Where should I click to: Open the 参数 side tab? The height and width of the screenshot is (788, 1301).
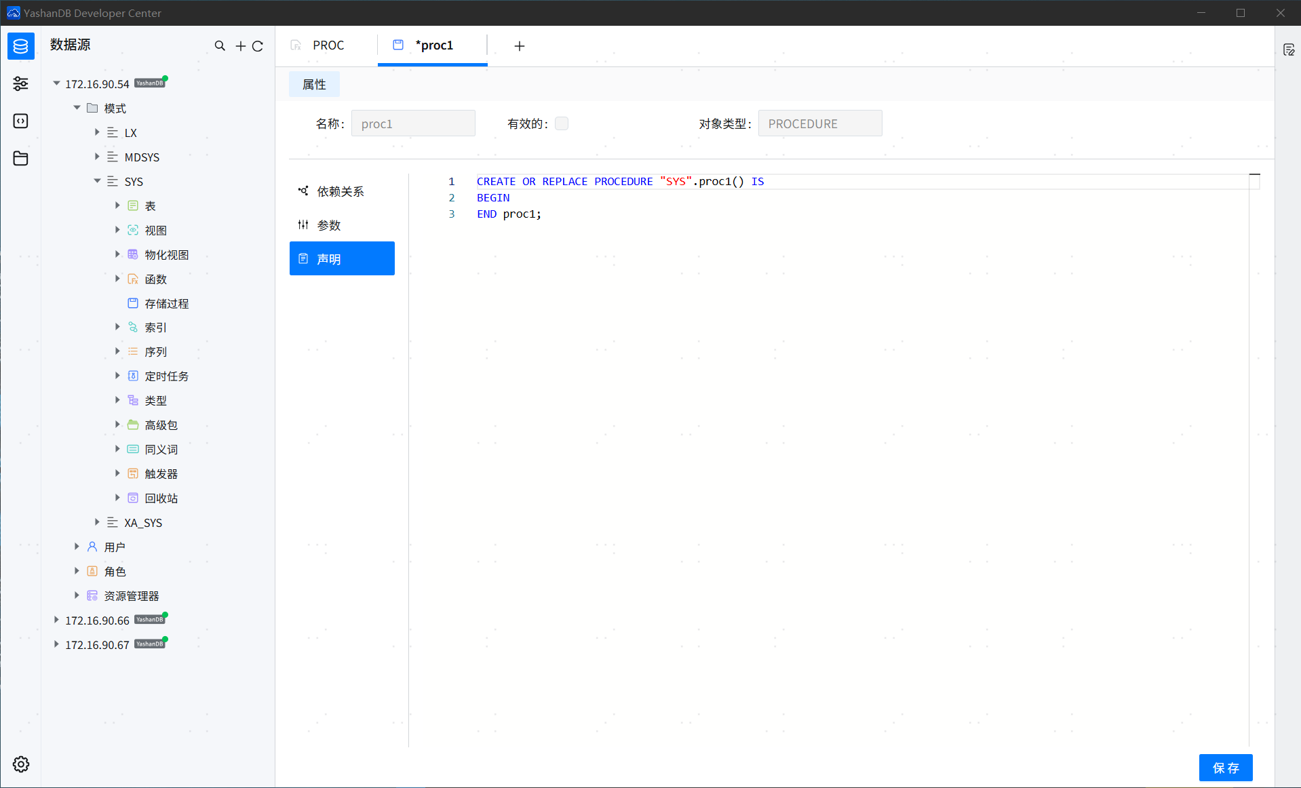coord(329,225)
